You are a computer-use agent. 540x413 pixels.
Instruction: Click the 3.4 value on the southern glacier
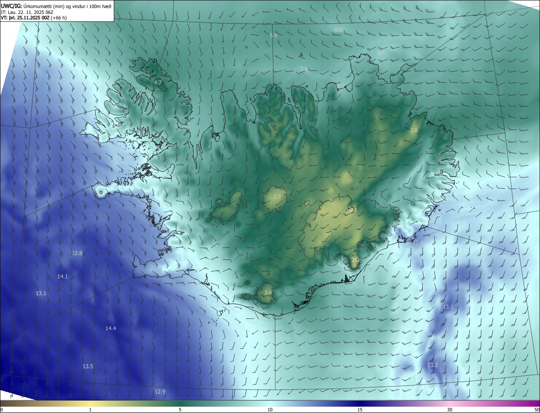[x=267, y=292]
